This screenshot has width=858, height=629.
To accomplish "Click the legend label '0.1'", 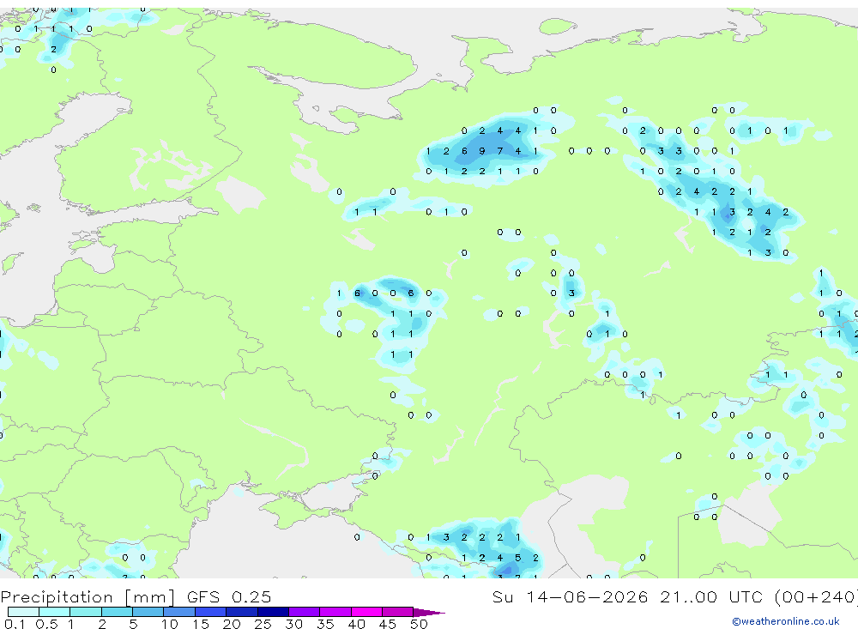I will pyautogui.click(x=15, y=624).
